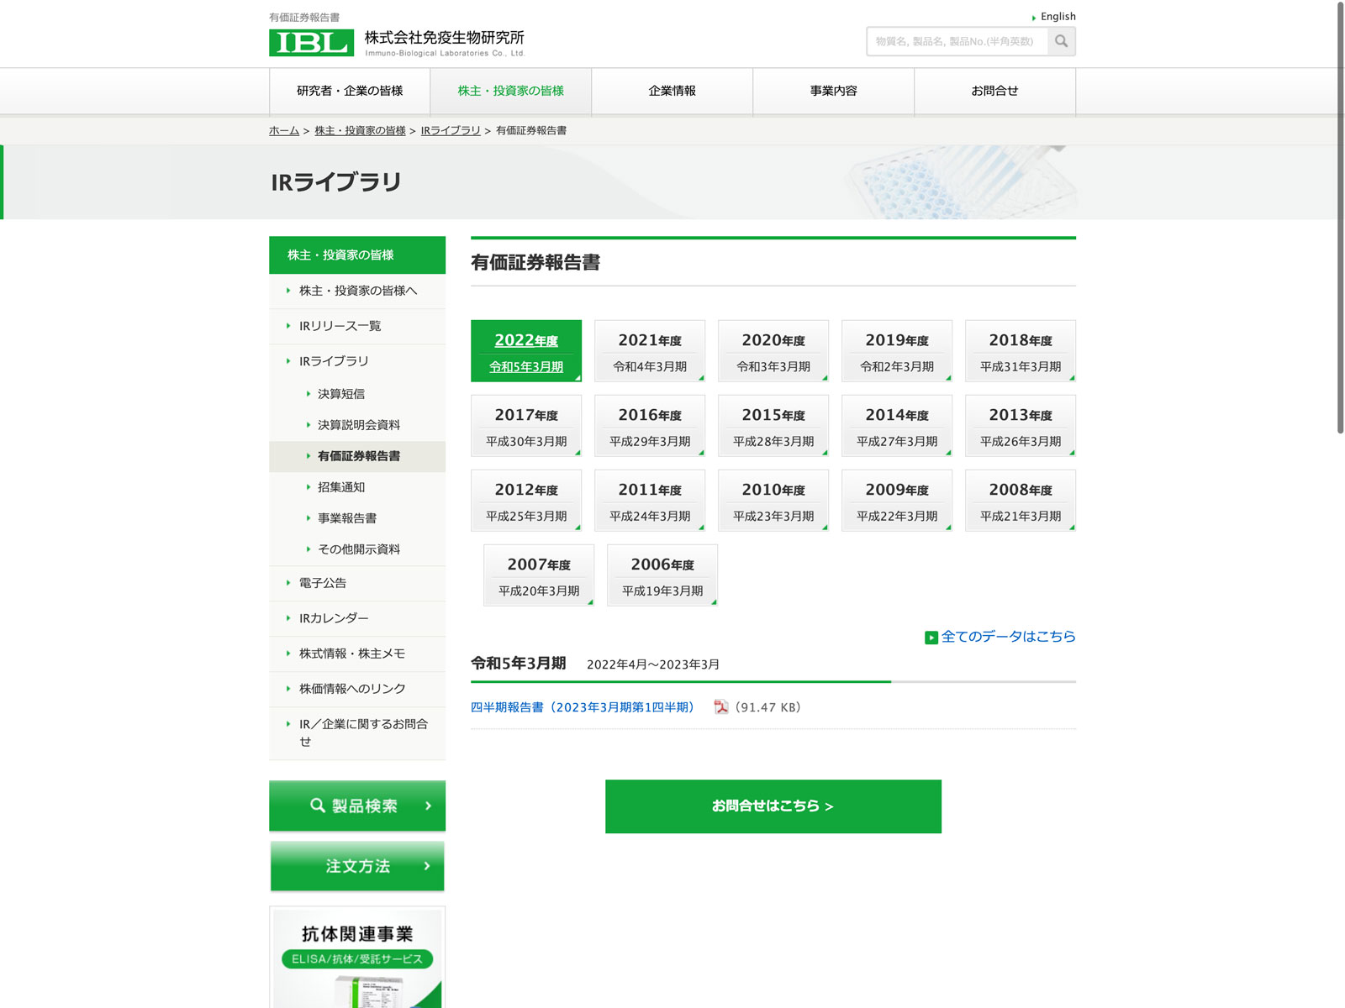Screen dimensions: 1345x1008
Task: Click the IBL company logo
Action: (311, 43)
